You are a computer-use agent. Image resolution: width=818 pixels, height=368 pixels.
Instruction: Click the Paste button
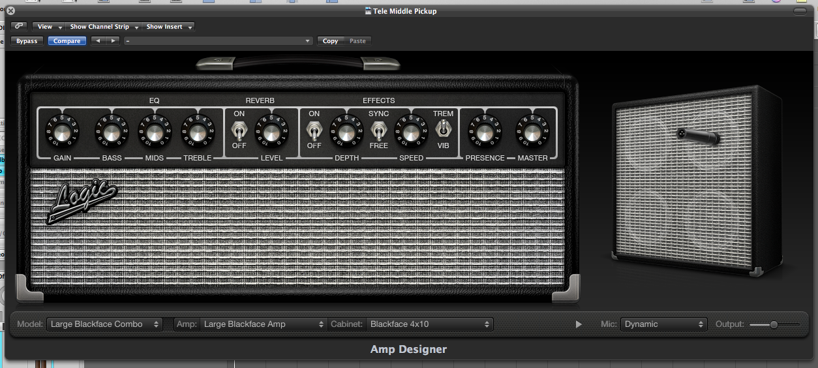pos(357,41)
